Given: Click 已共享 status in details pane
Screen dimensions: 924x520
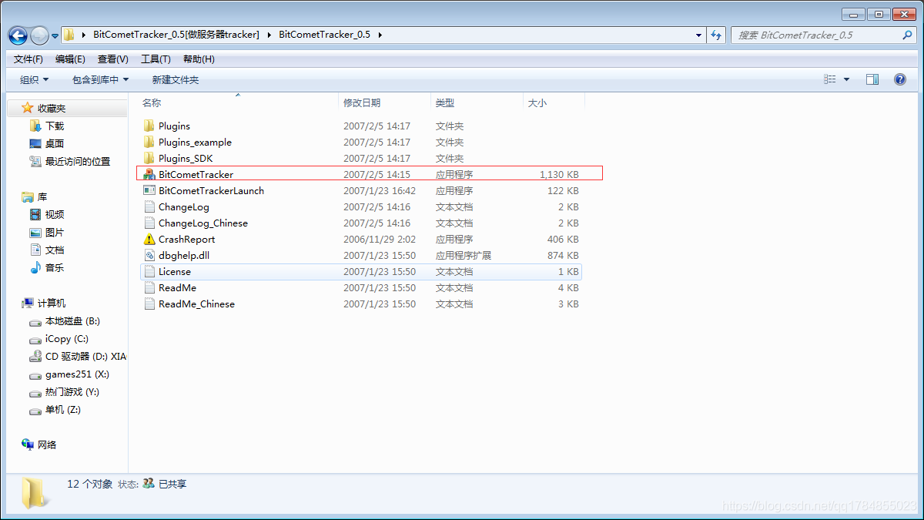Looking at the screenshot, I should click(x=172, y=484).
